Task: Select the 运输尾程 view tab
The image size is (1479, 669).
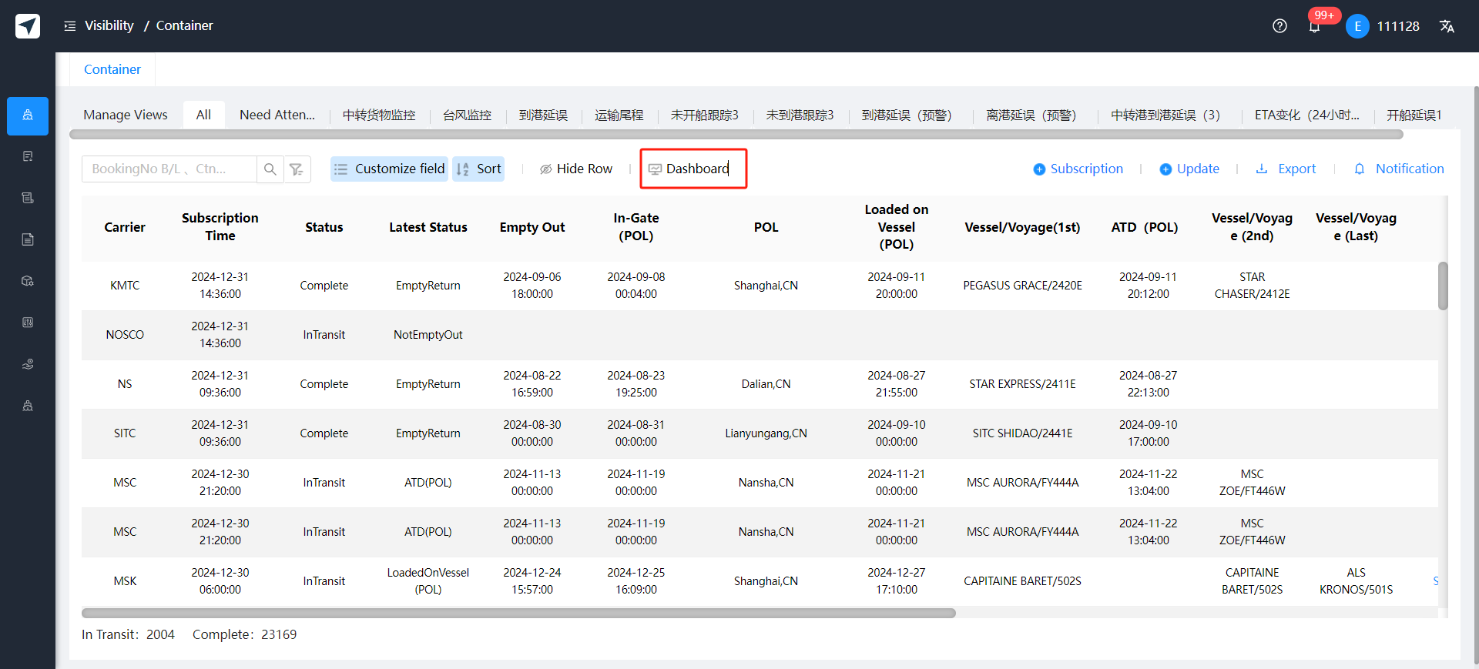Action: [x=619, y=115]
